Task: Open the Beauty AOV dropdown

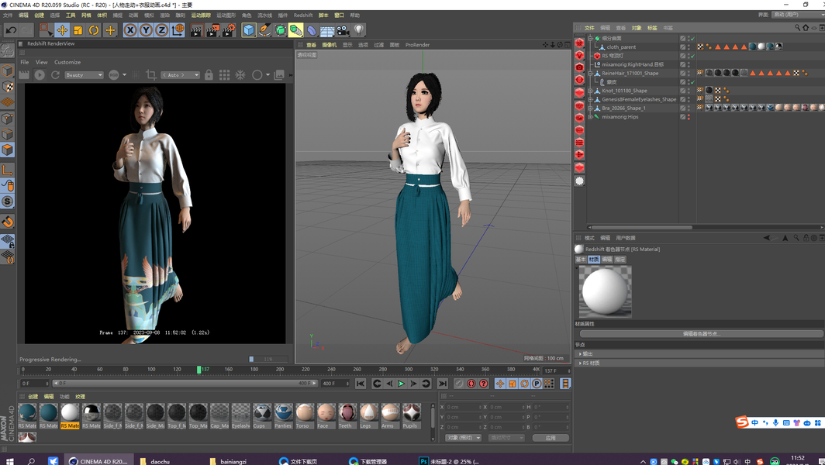Action: pyautogui.click(x=84, y=75)
